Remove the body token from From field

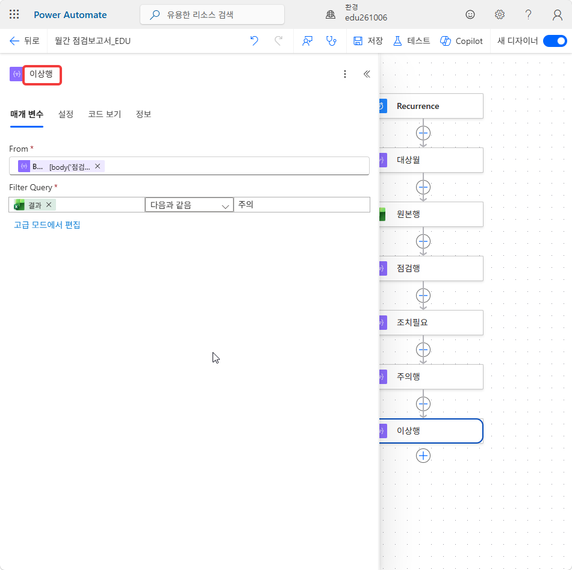[98, 166]
